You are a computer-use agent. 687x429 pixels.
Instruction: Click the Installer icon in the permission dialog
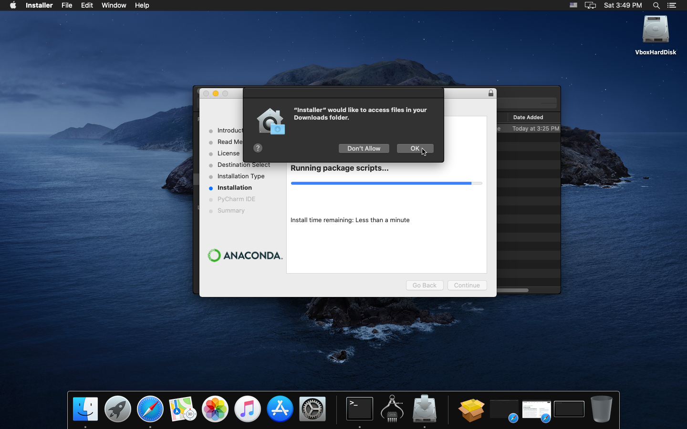point(271,121)
